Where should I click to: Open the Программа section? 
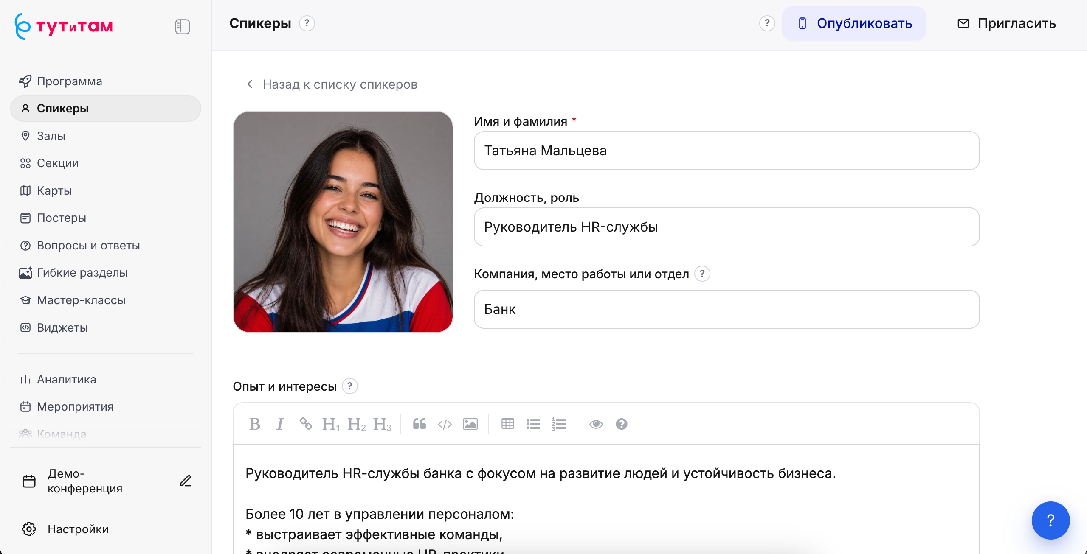tap(105, 81)
